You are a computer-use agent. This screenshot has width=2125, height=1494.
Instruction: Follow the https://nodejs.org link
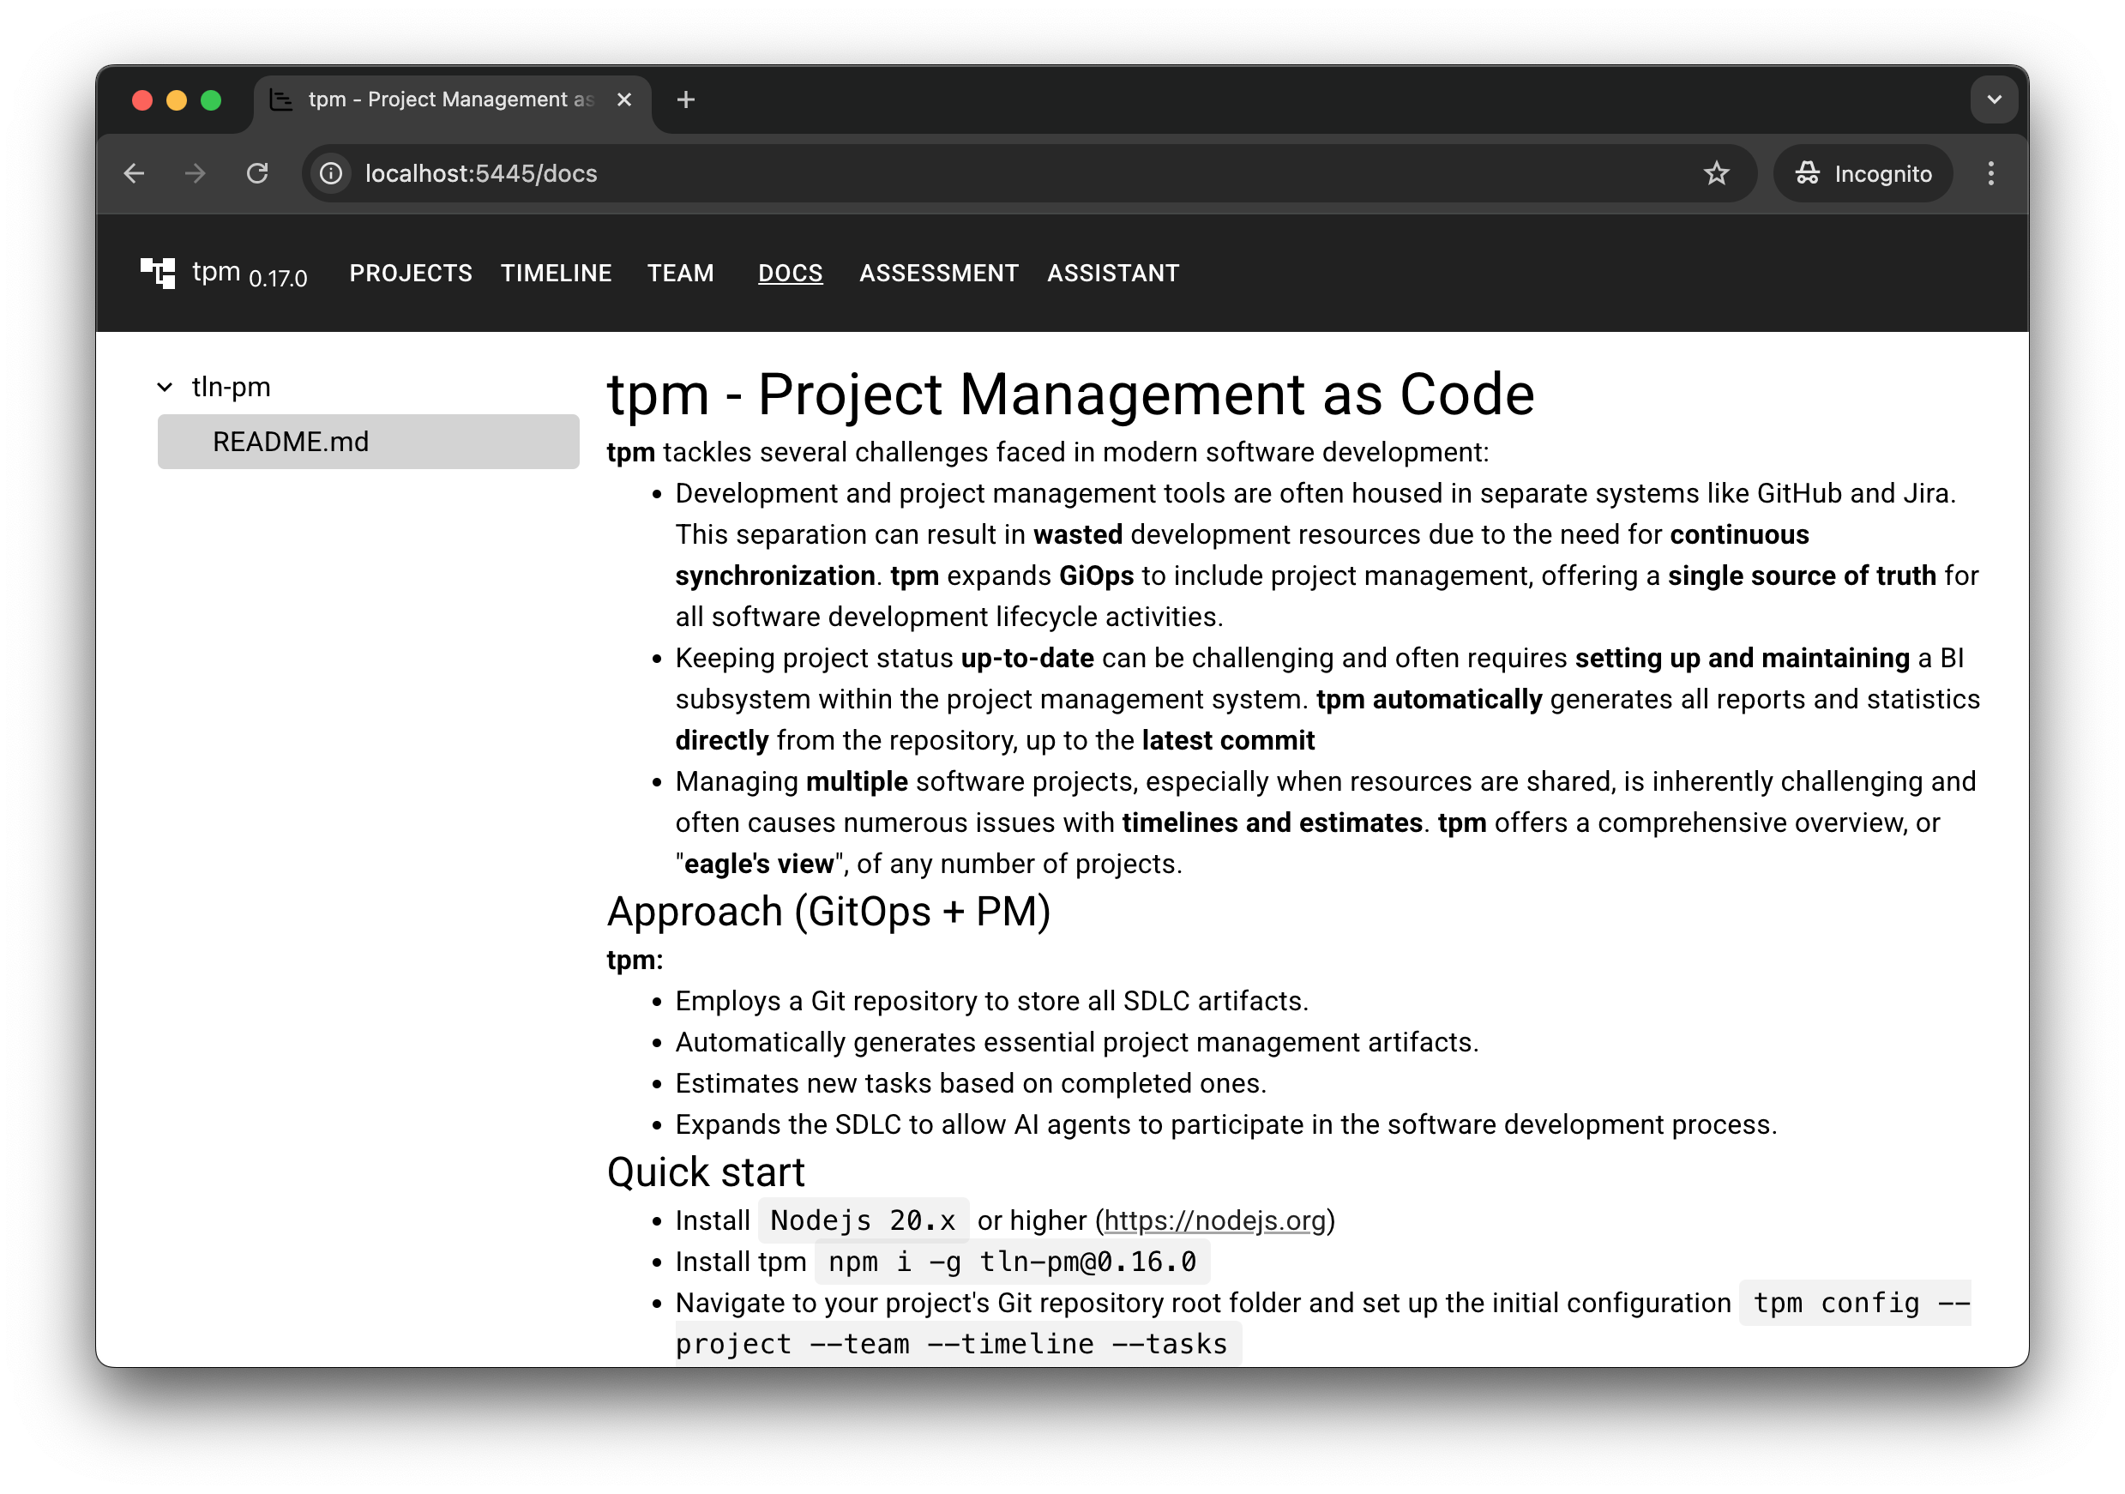point(1214,1221)
